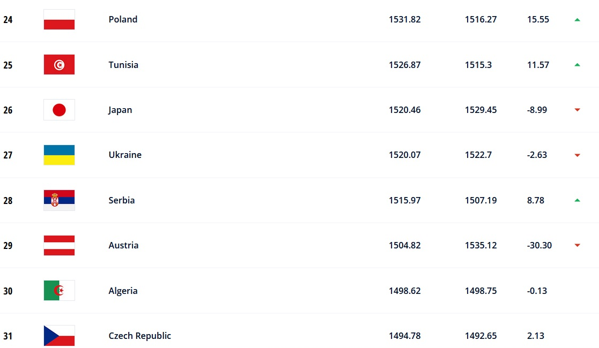Click rank number 27 for Ukraine

pos(8,155)
